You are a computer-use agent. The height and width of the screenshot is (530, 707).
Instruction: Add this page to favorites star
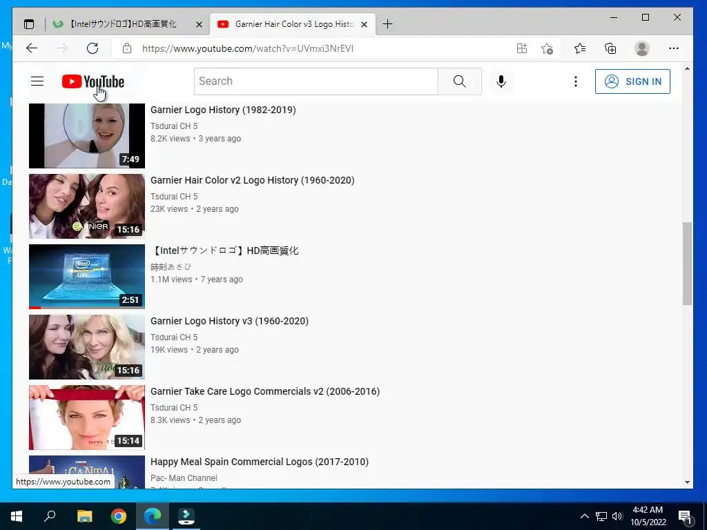[x=547, y=48]
